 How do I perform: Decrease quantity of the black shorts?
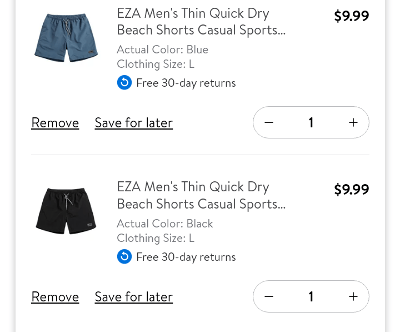pyautogui.click(x=269, y=296)
